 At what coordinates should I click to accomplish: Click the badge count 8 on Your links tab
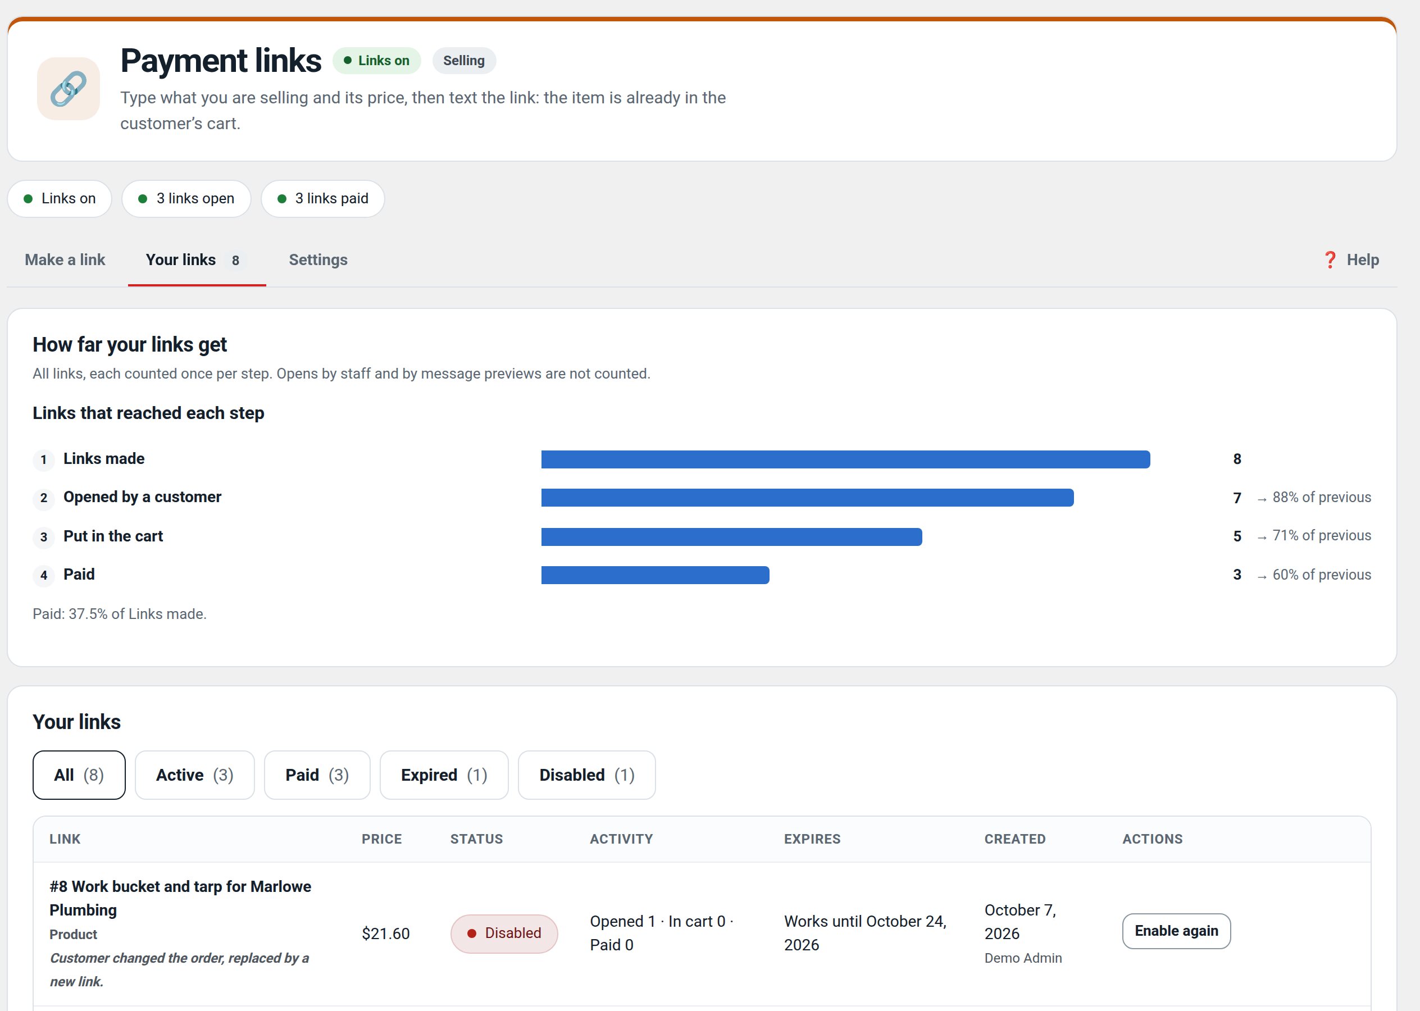coord(235,260)
